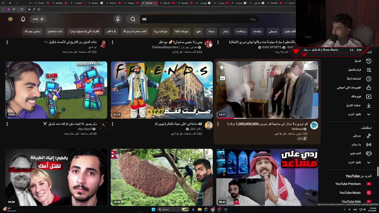The height and width of the screenshot is (213, 379).
Task: Open the YouTube notifications bell
Action: pos(23,19)
